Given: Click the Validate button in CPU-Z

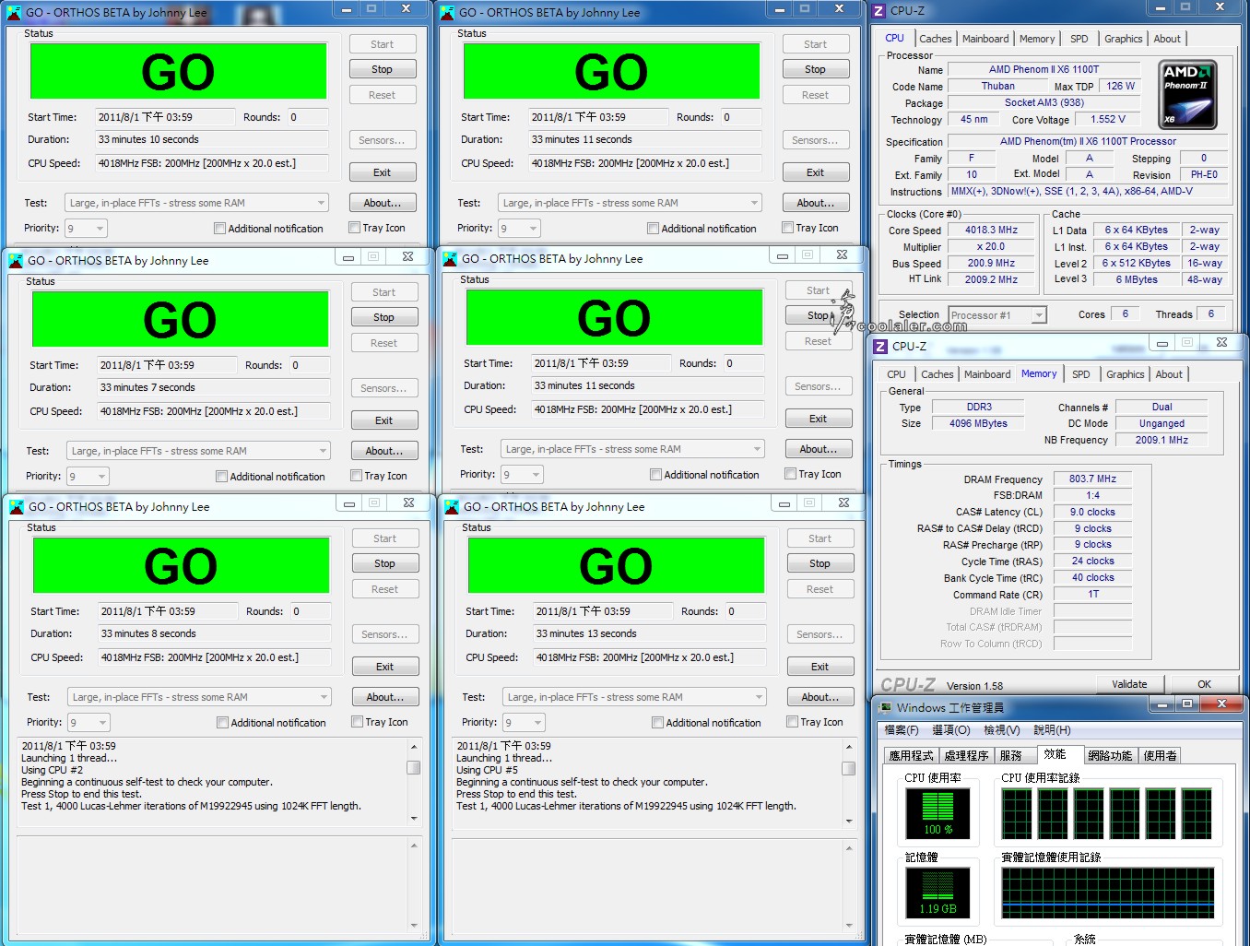Looking at the screenshot, I should pyautogui.click(x=1129, y=684).
